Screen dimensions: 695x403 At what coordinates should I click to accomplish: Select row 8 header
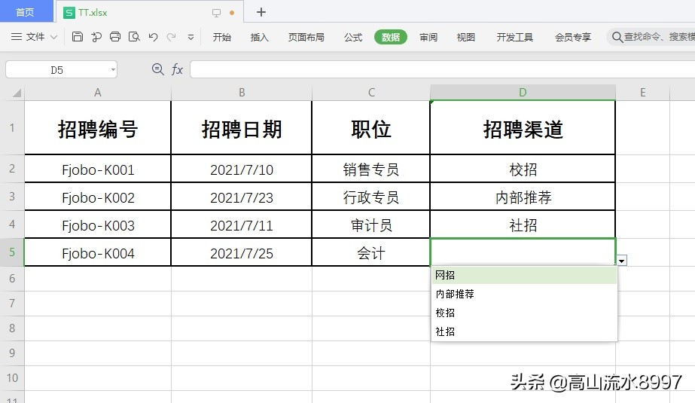(x=12, y=328)
